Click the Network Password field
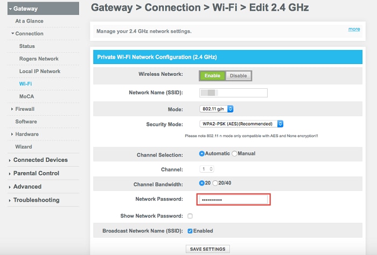Image resolution: width=377 pixels, height=255 pixels. click(233, 200)
